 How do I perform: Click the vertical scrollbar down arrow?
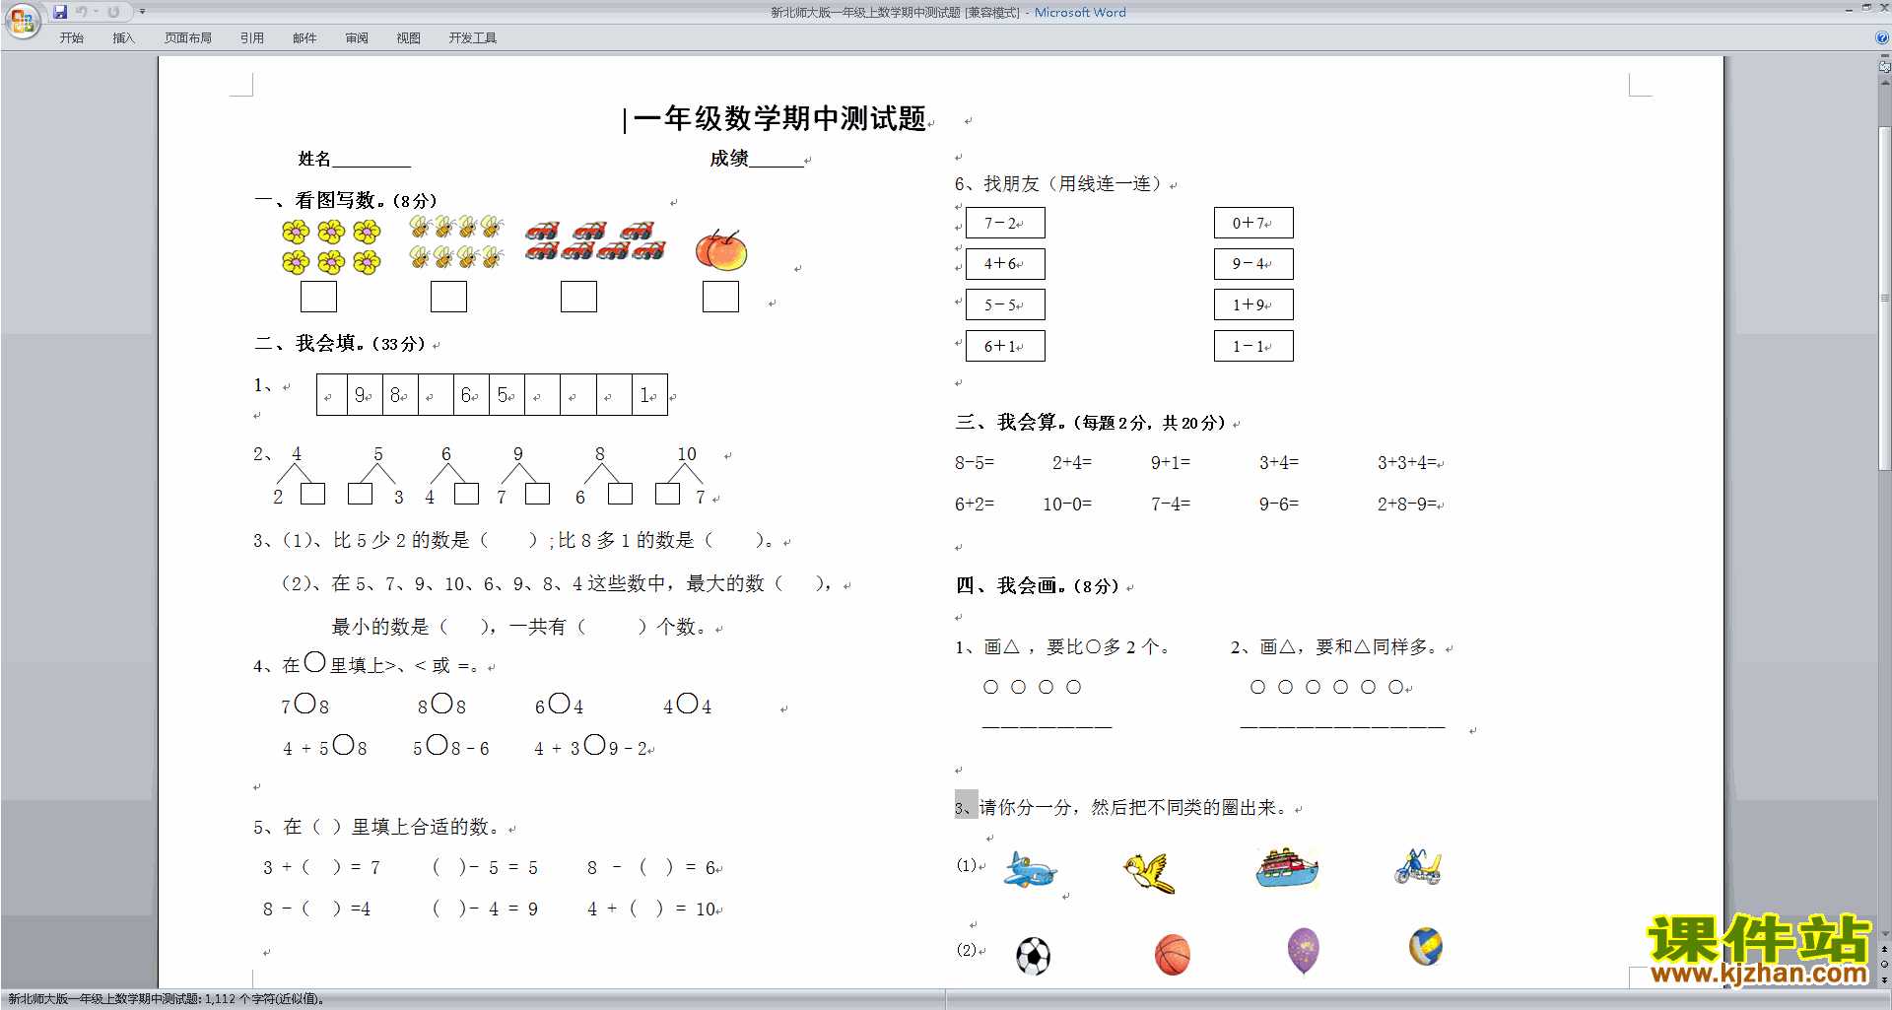coord(1885,933)
